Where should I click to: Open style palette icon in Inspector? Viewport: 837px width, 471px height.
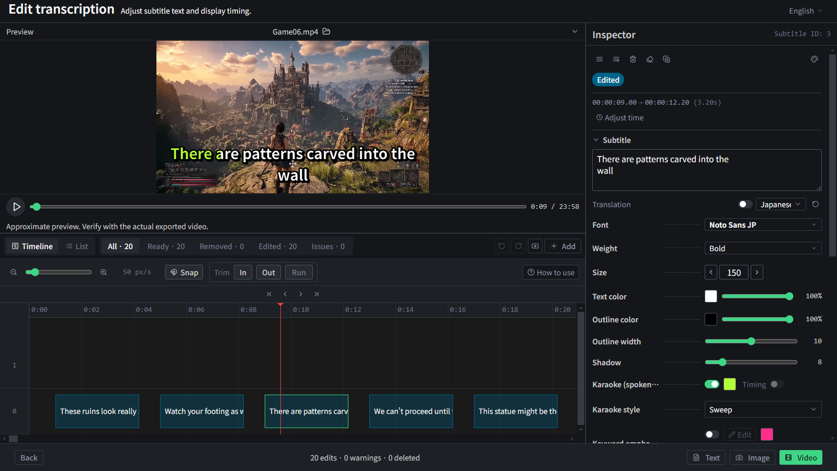[815, 59]
